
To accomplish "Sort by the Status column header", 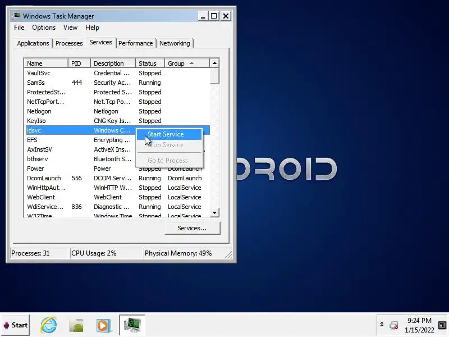I will 150,63.
